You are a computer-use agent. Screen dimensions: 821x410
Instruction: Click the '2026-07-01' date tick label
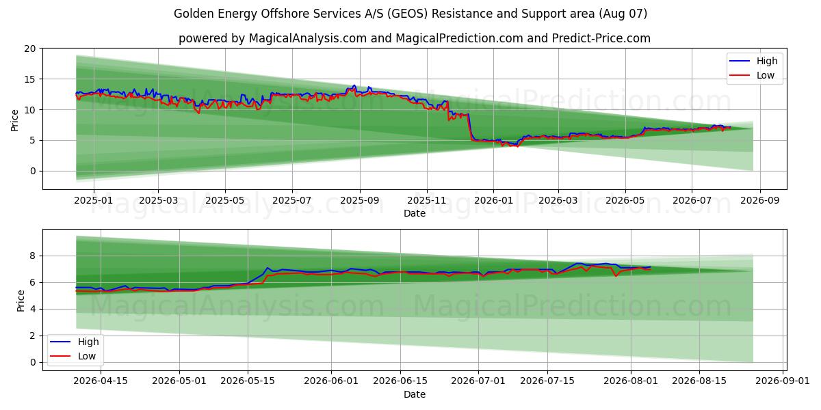pos(477,381)
